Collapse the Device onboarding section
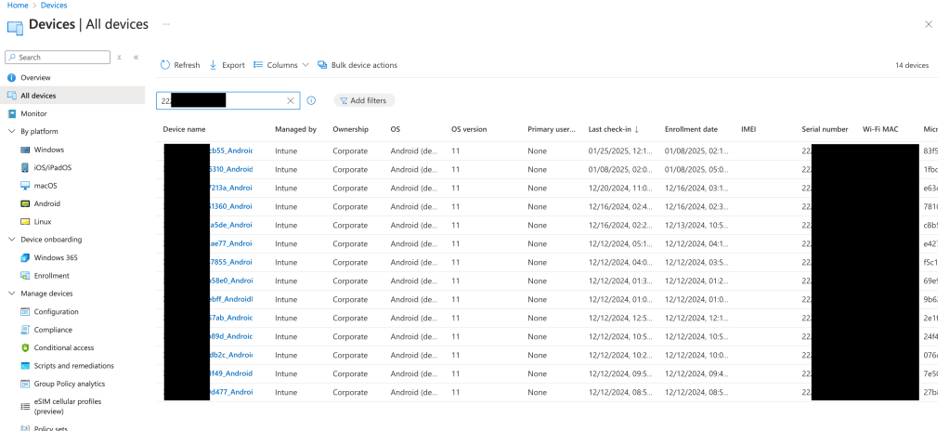This screenshot has height=431, width=949. 11,240
